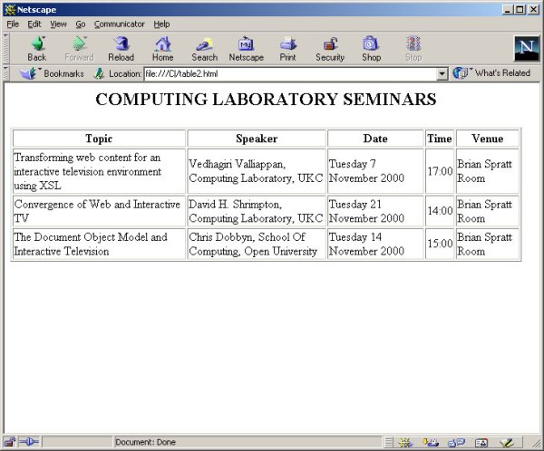The width and height of the screenshot is (544, 451).
Task: Click the Netscape icon in title bar
Action: point(10,10)
